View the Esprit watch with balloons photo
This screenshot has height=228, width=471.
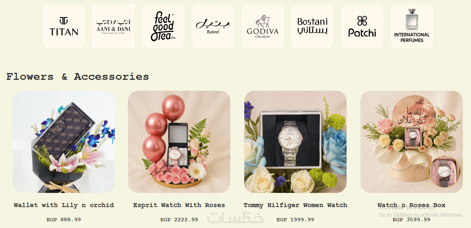179,142
